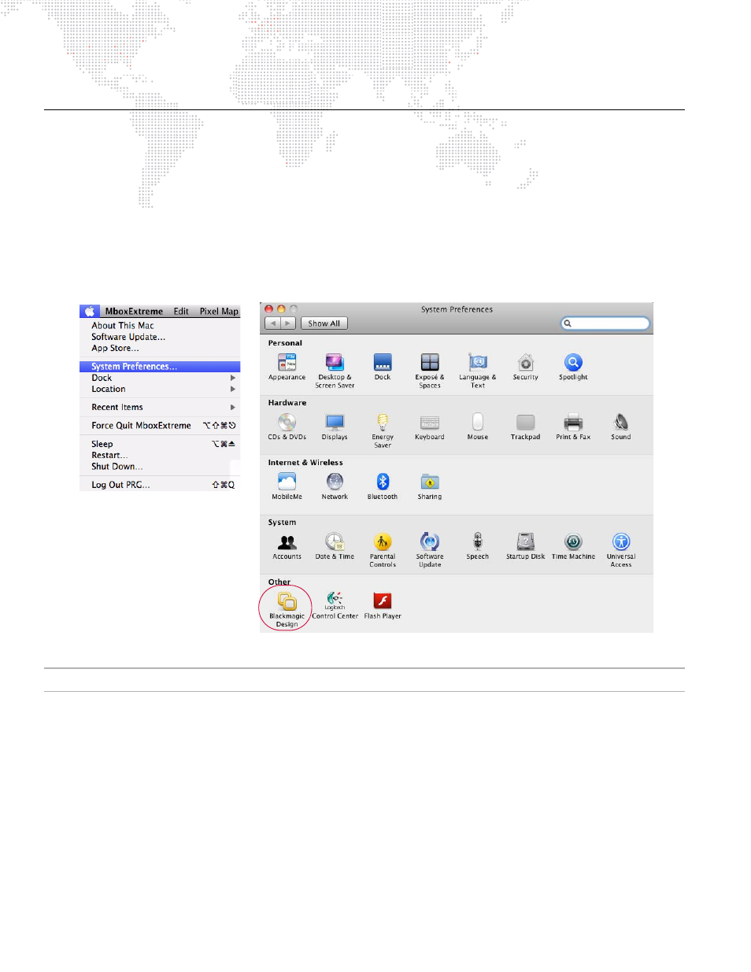This screenshot has width=751, height=972.
Task: Choose Sleep from Apple menu
Action: (160, 444)
